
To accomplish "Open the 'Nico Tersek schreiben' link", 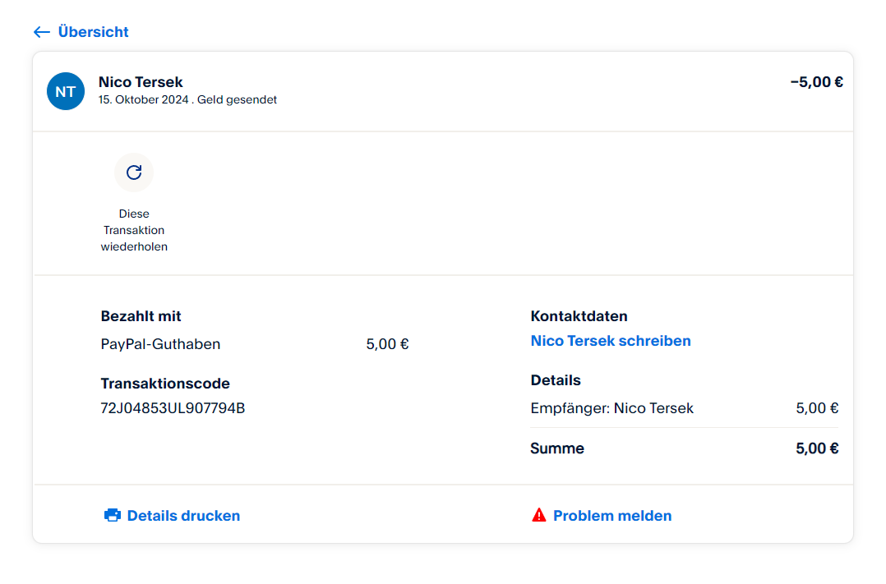I will point(611,341).
